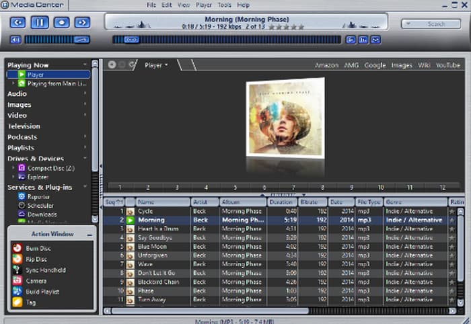Open the Edit menu

167,5
